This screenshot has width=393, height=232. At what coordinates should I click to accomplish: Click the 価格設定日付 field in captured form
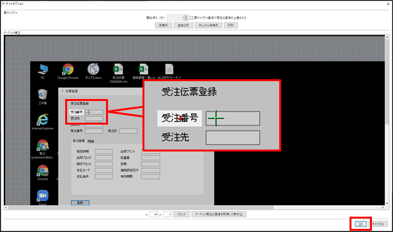click(x=151, y=170)
